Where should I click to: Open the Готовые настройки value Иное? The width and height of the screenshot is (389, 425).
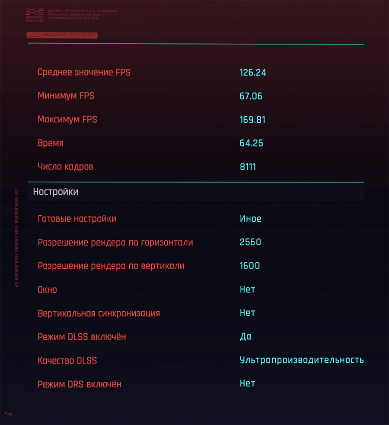[251, 219]
